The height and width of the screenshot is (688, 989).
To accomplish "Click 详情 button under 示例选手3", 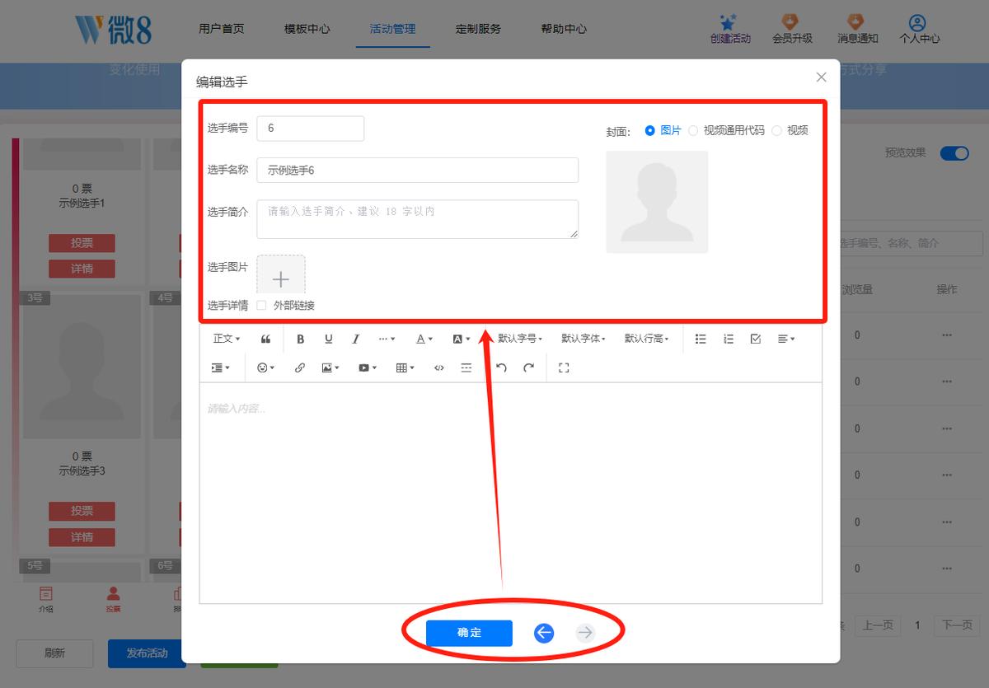I will (x=82, y=537).
